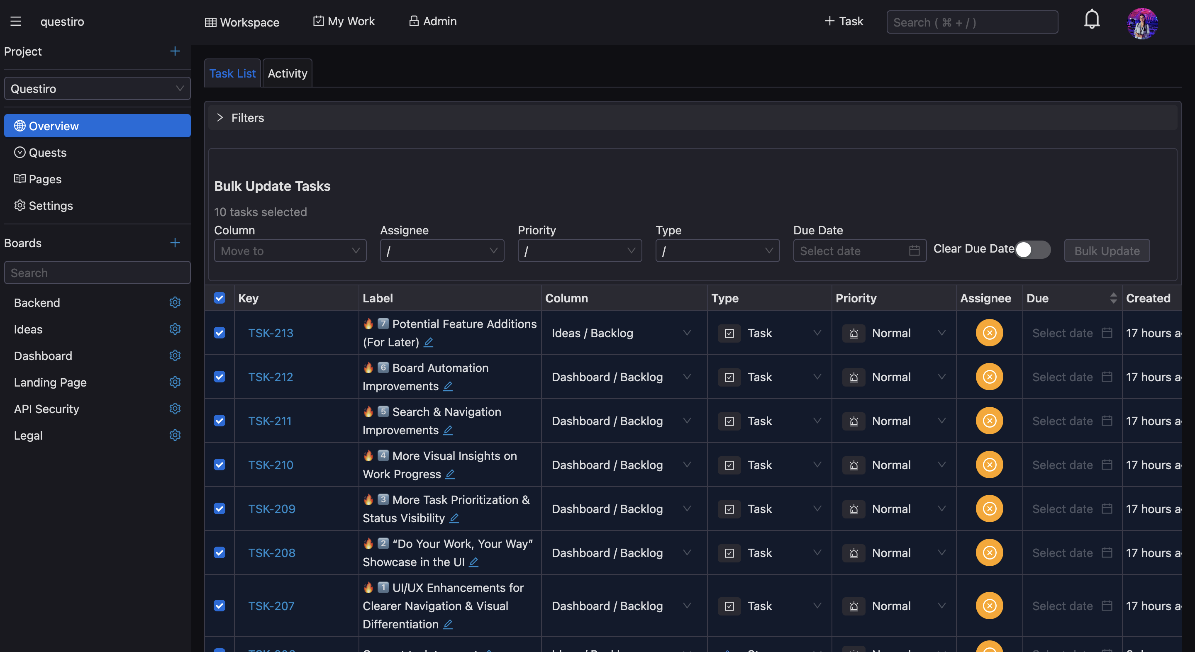Click unassigned assignee icon for TSK-213
This screenshot has width=1195, height=652.
click(989, 333)
